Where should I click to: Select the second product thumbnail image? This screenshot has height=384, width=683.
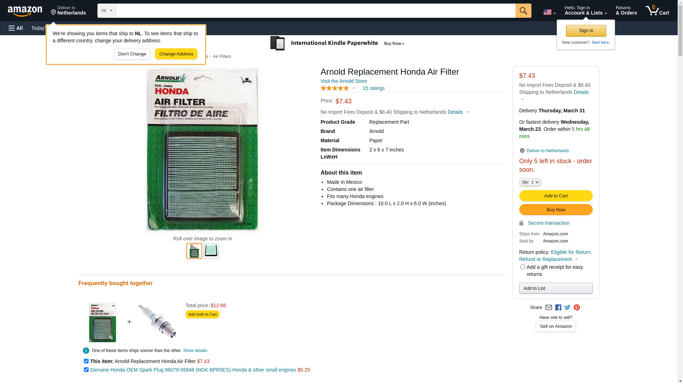pos(211,251)
